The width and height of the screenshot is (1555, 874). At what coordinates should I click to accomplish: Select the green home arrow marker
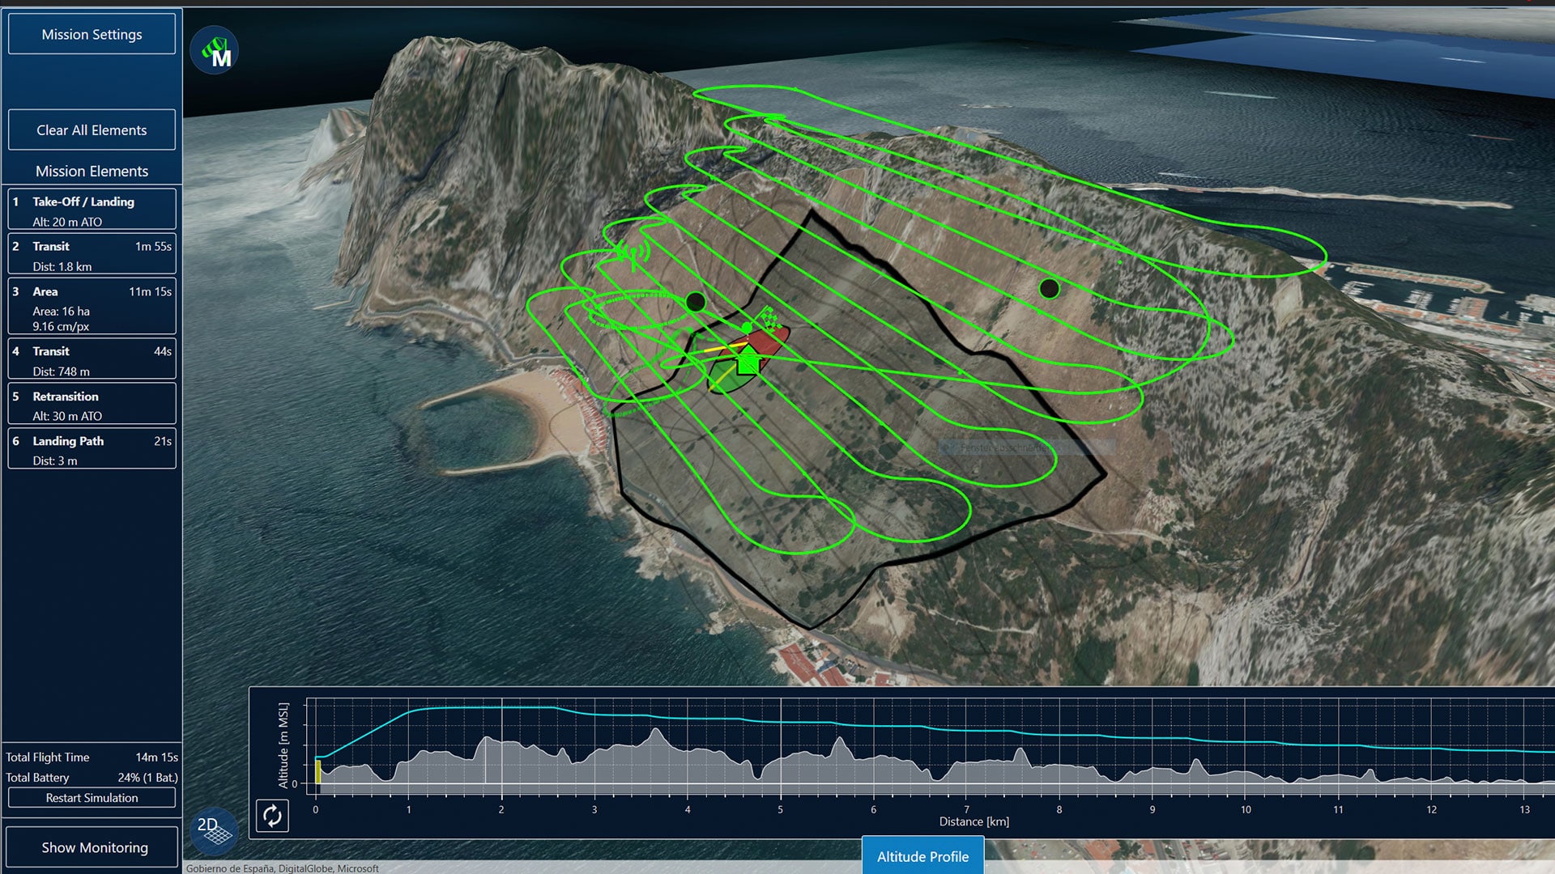(748, 360)
